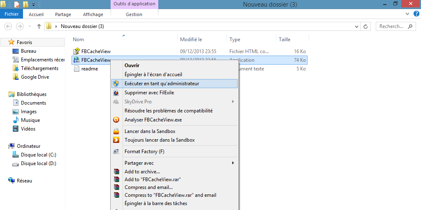Expand the ribbon with the chevron
Viewport: 421px width, 210px height.
click(x=407, y=14)
